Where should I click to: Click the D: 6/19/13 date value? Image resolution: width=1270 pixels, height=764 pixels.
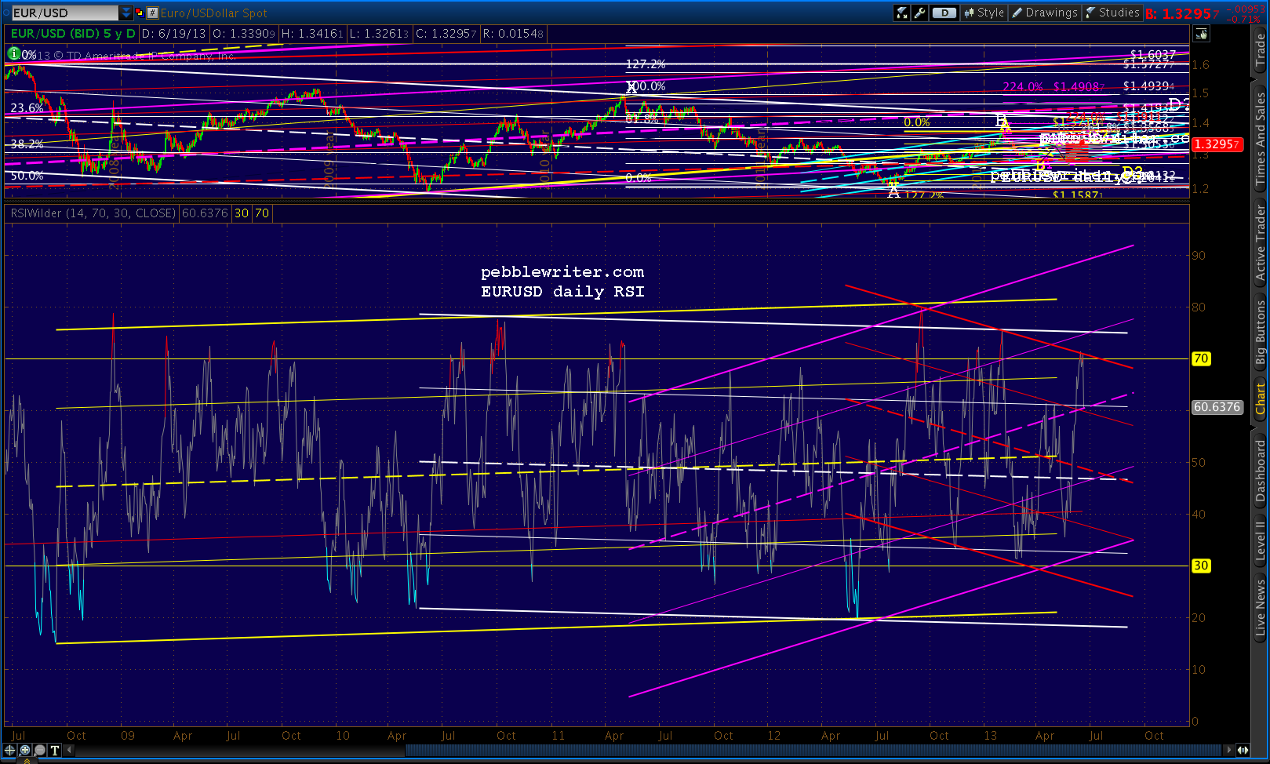[174, 34]
